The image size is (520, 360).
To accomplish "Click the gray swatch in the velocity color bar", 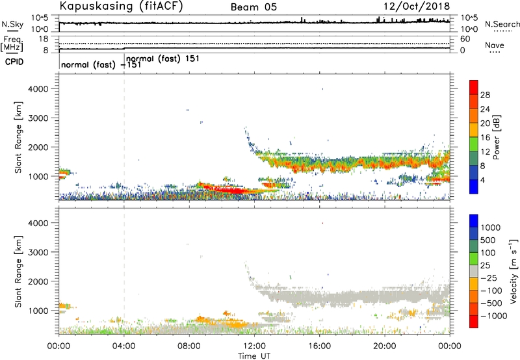I will click(474, 272).
